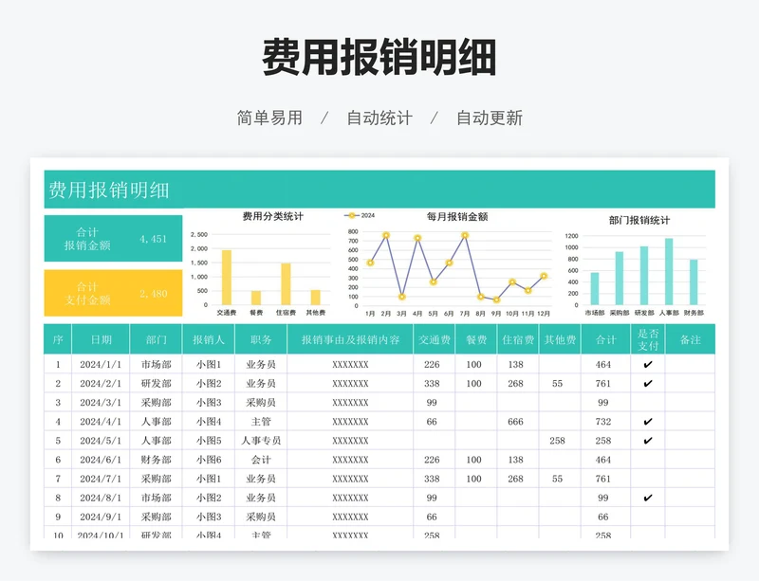Select date cell 2024/9/1
759x581 pixels.
pyautogui.click(x=101, y=517)
